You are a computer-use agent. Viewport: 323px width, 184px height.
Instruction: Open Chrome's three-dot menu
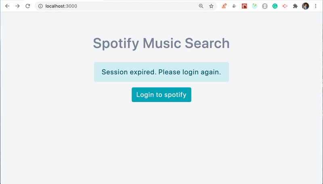click(x=316, y=6)
